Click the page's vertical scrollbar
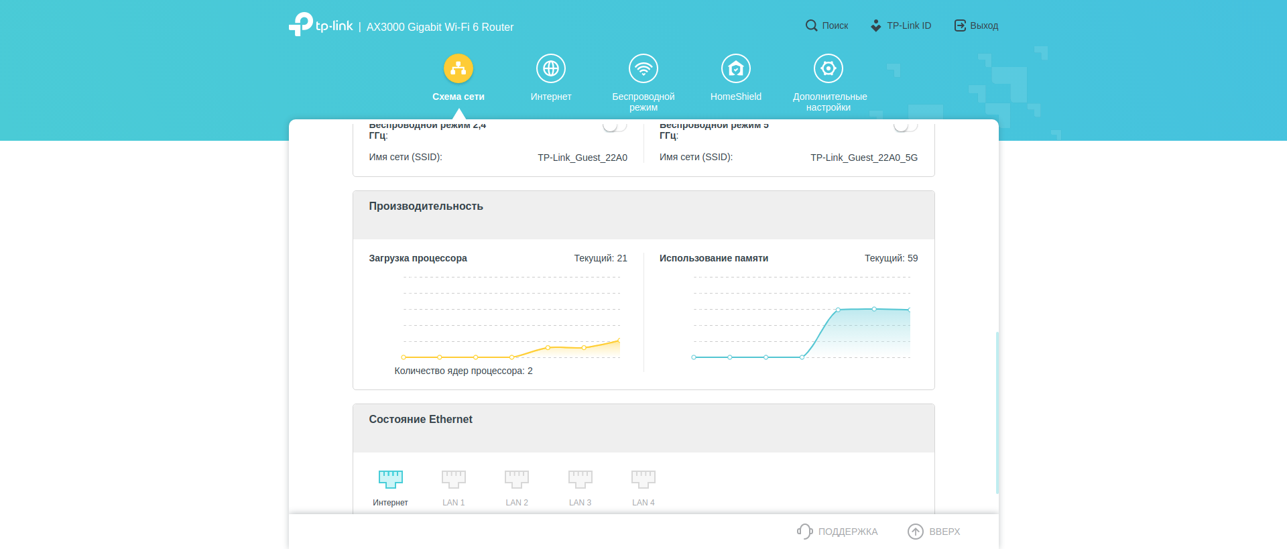 coord(997,412)
